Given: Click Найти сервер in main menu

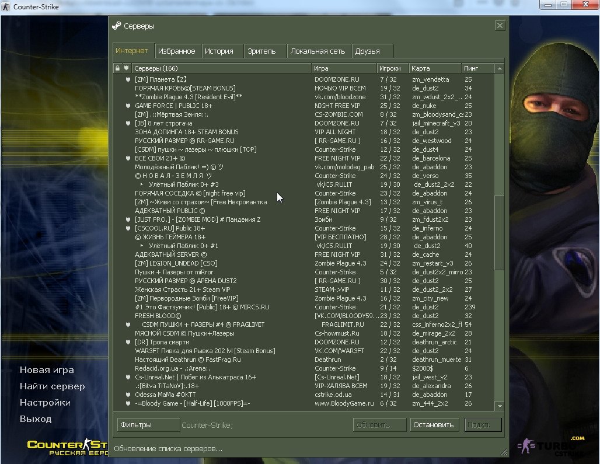Looking at the screenshot, I should 52,386.
